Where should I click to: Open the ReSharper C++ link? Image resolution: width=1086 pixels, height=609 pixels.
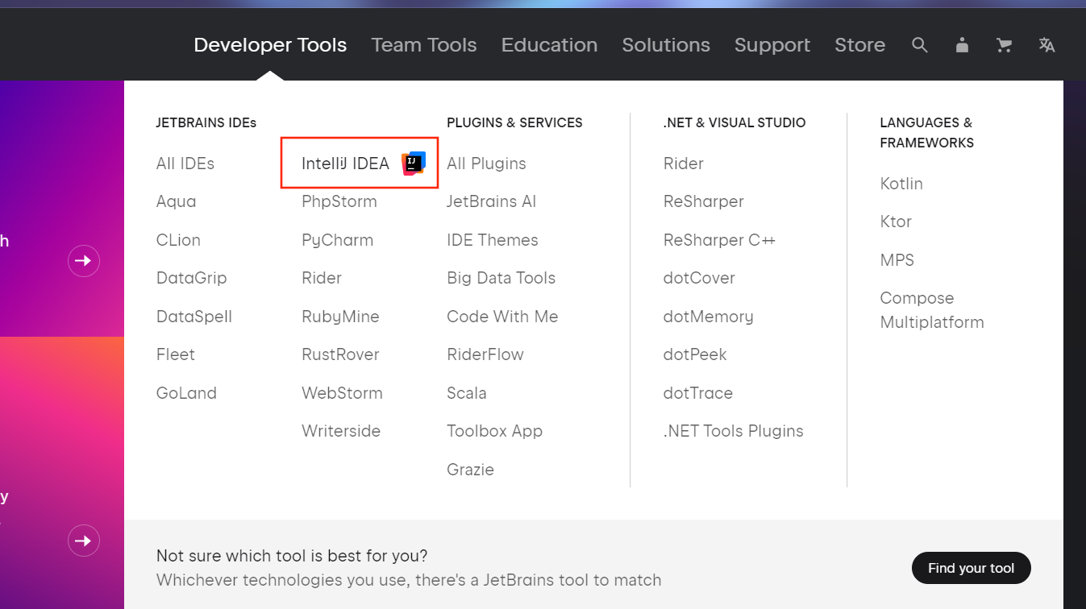[x=719, y=240]
